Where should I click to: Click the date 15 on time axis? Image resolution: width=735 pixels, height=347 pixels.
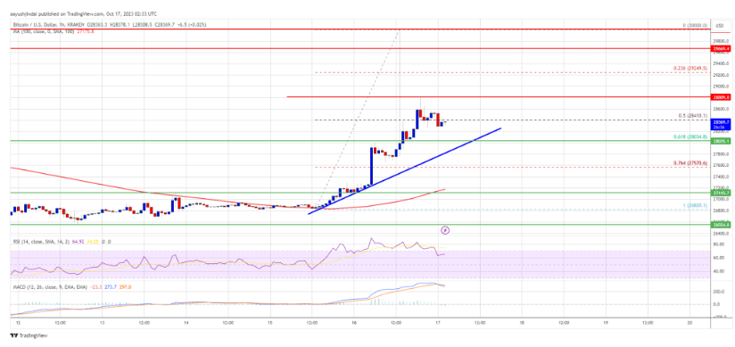coord(270,323)
